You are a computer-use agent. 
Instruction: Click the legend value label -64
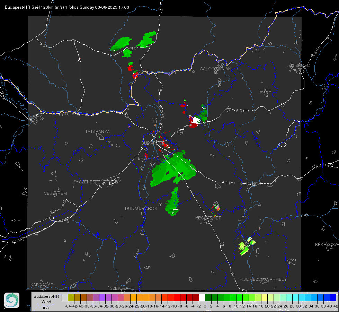click(x=68, y=306)
